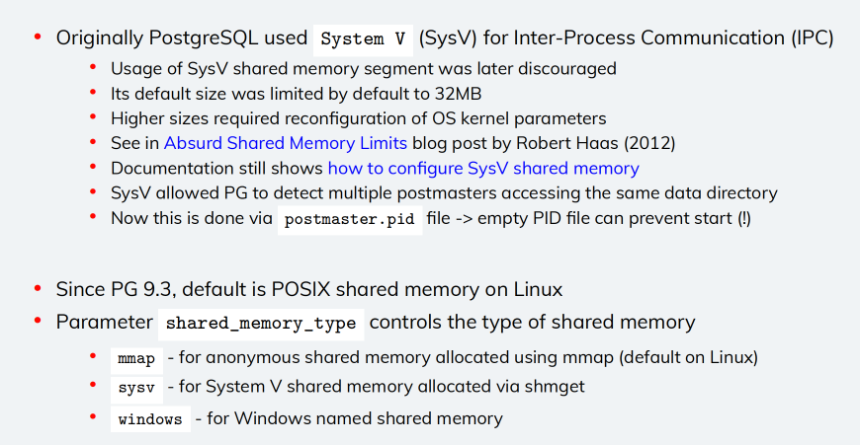This screenshot has width=860, height=445.
Task: Click the text Inter-Process Communication (IPC)
Action: point(673,38)
